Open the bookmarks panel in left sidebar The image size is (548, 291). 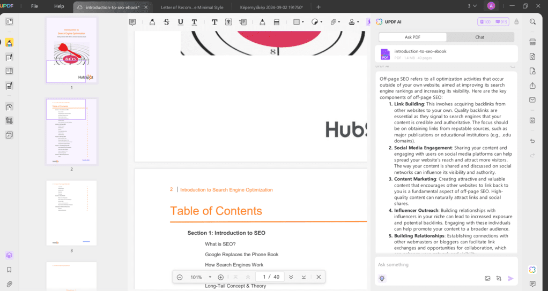click(x=9, y=270)
